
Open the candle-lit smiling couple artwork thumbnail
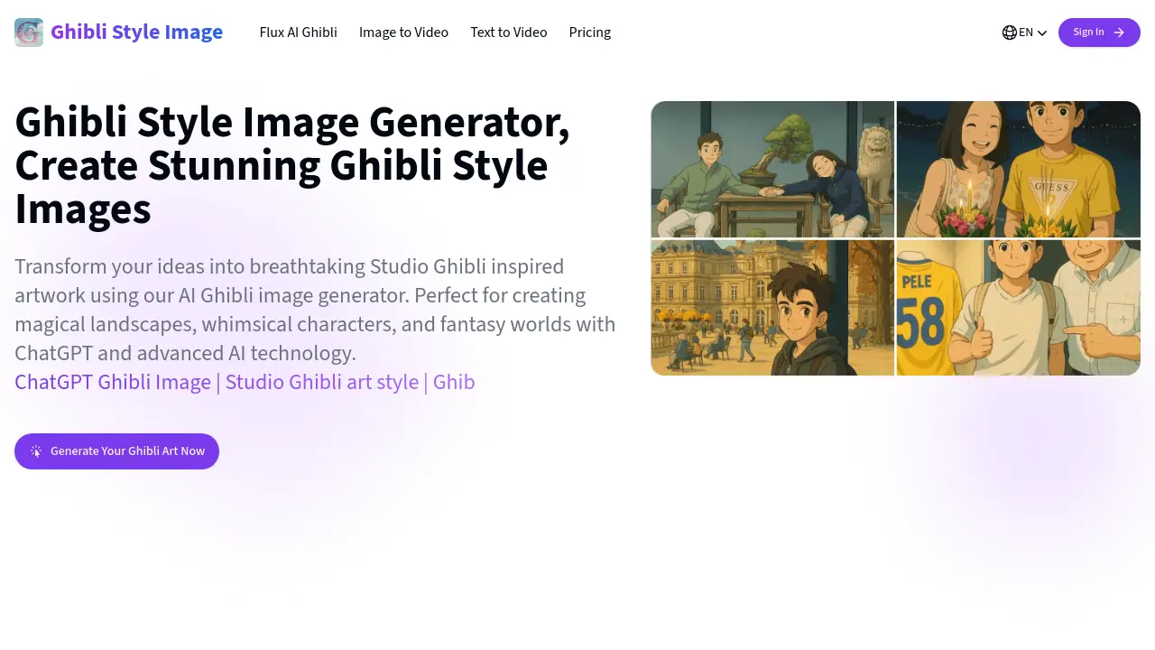1018,169
